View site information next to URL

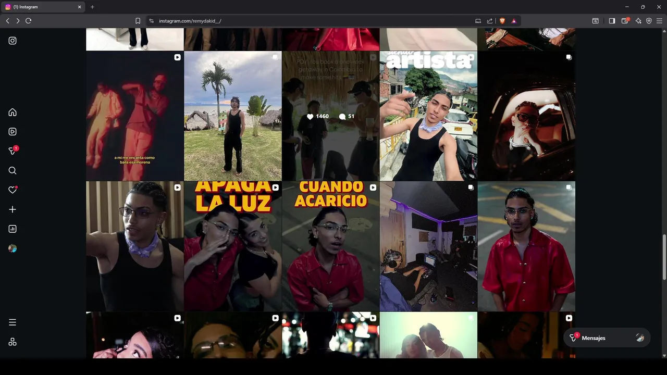coord(151,21)
